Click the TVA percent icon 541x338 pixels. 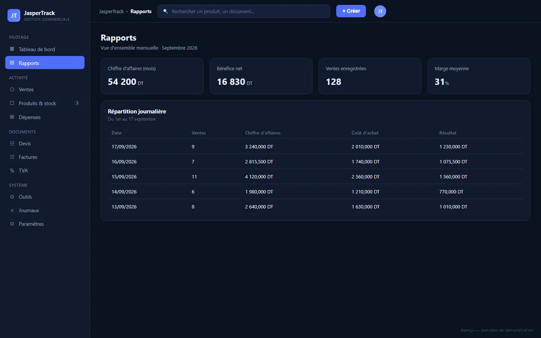[12, 171]
